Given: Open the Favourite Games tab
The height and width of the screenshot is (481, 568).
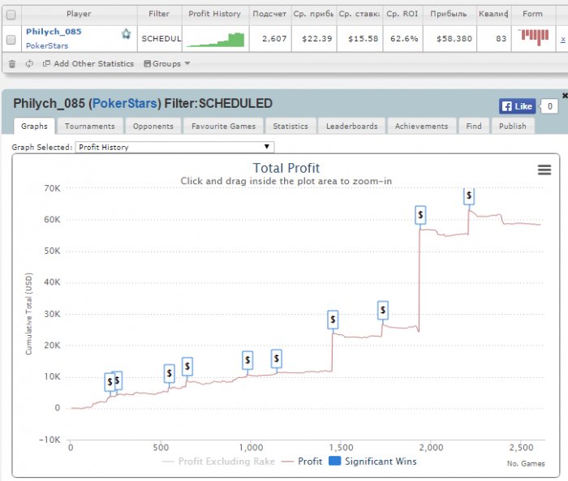Looking at the screenshot, I should 223,126.
